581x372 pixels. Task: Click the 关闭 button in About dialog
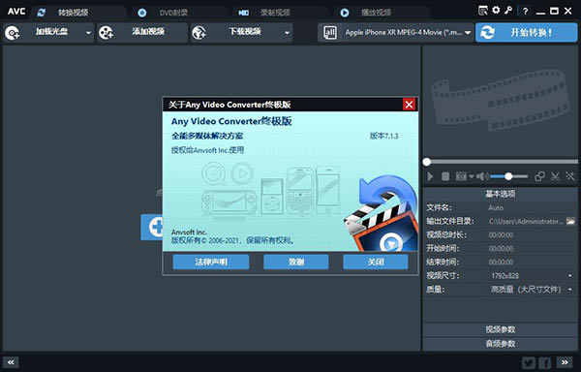[376, 262]
